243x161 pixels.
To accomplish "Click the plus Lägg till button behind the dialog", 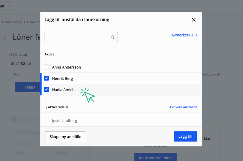I will point(28,87).
